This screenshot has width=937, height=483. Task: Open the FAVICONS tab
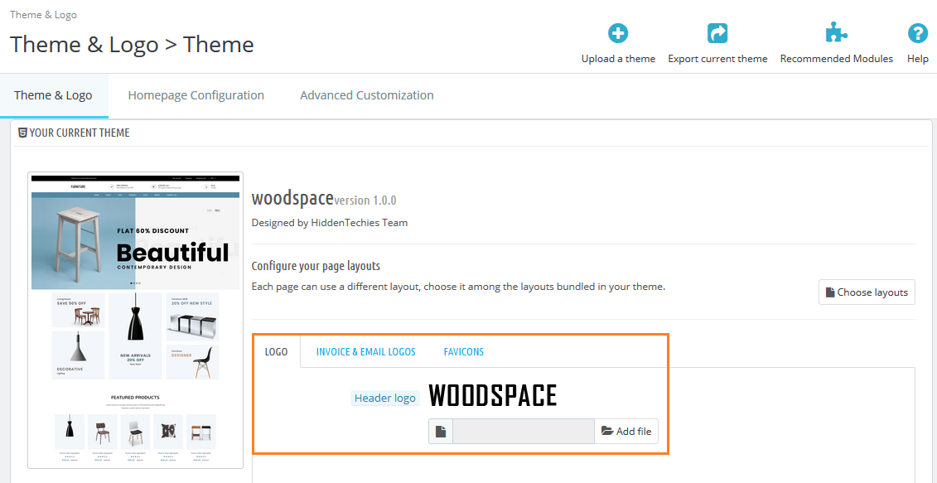click(463, 351)
